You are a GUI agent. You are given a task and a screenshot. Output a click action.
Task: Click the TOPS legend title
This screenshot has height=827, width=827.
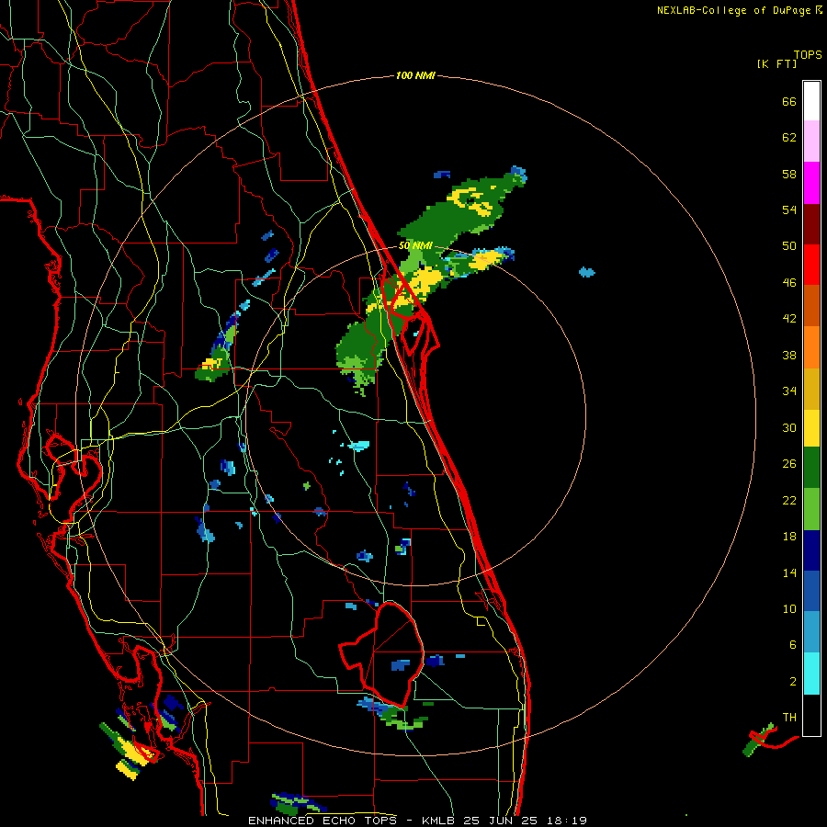808,55
